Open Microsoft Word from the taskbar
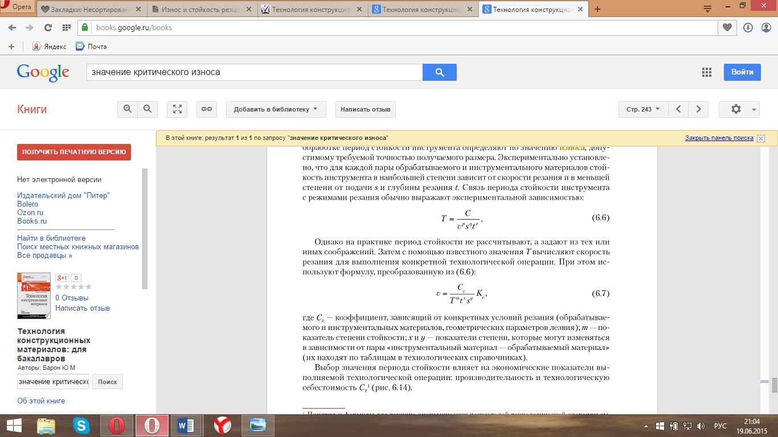 (x=186, y=426)
